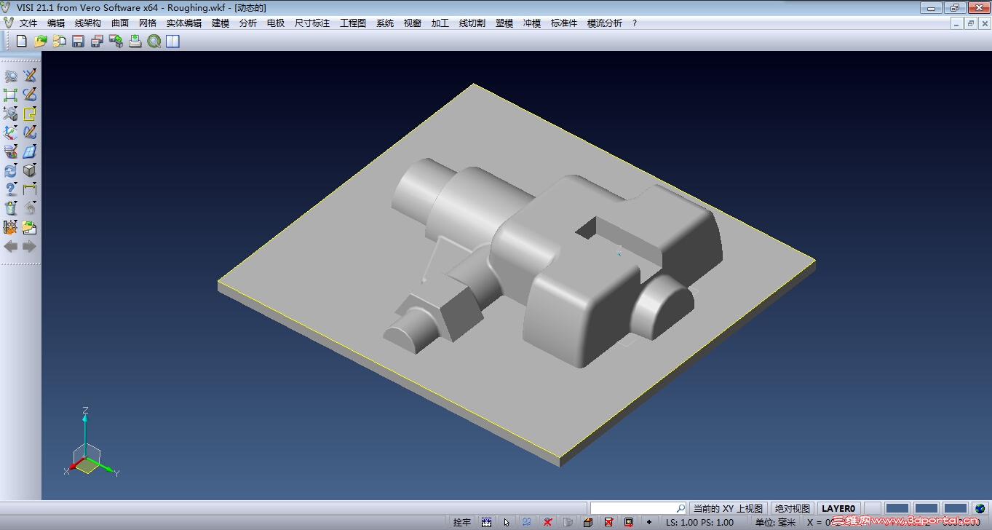The height and width of the screenshot is (530, 992).
Task: Click the green print preview magnifier icon
Action: click(x=154, y=41)
